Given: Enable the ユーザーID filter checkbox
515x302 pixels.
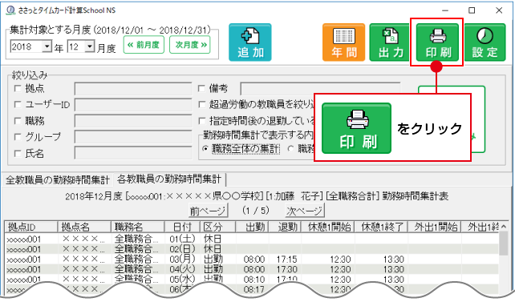Looking at the screenshot, I should coord(18,105).
